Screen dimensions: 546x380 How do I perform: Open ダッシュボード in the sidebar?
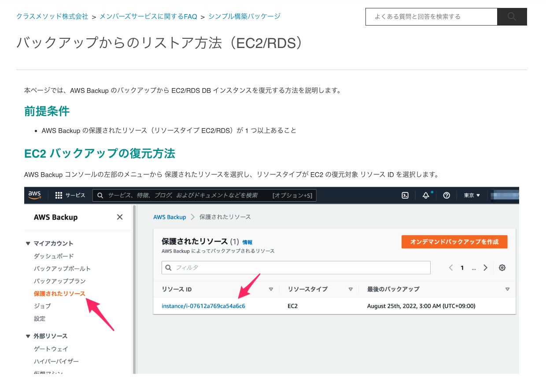pyautogui.click(x=54, y=256)
